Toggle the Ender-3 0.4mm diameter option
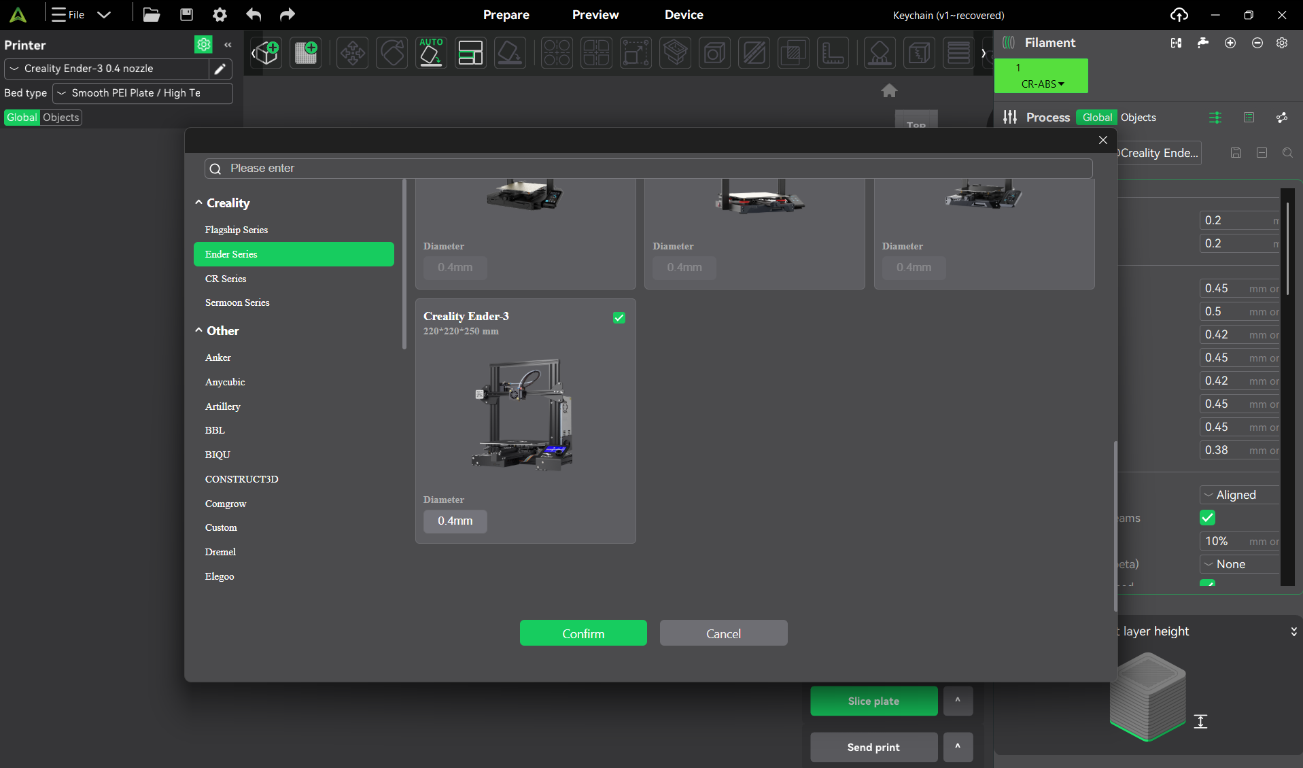Viewport: 1303px width, 768px height. pyautogui.click(x=455, y=521)
